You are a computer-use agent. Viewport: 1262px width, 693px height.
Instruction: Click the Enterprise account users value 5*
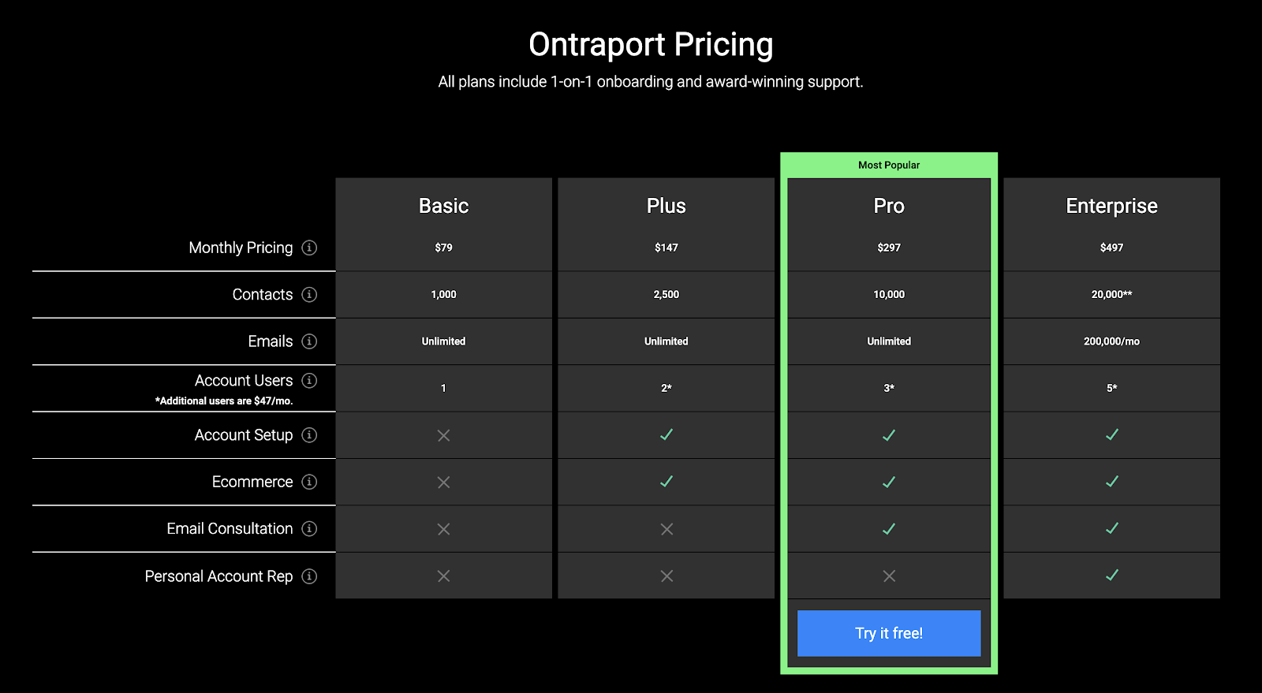[x=1112, y=388]
